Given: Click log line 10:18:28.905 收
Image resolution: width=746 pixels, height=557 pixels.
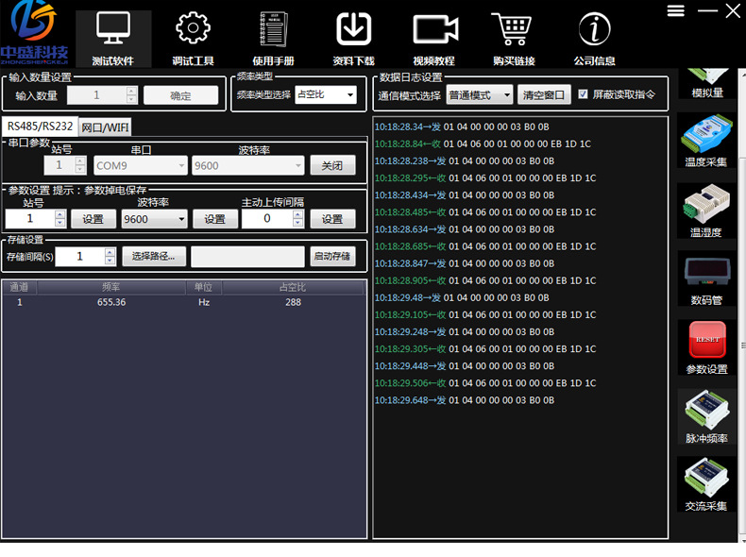Looking at the screenshot, I should pyautogui.click(x=485, y=280).
